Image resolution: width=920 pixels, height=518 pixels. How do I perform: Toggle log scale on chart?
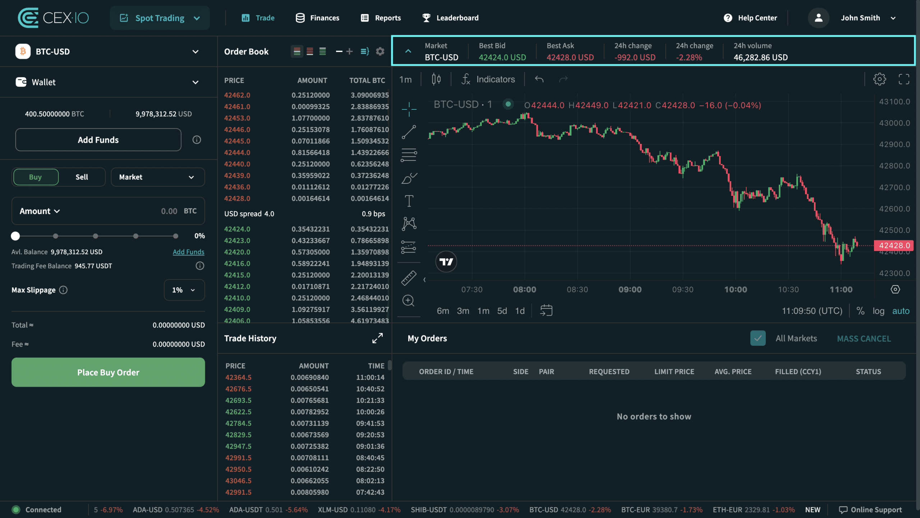coord(878,311)
